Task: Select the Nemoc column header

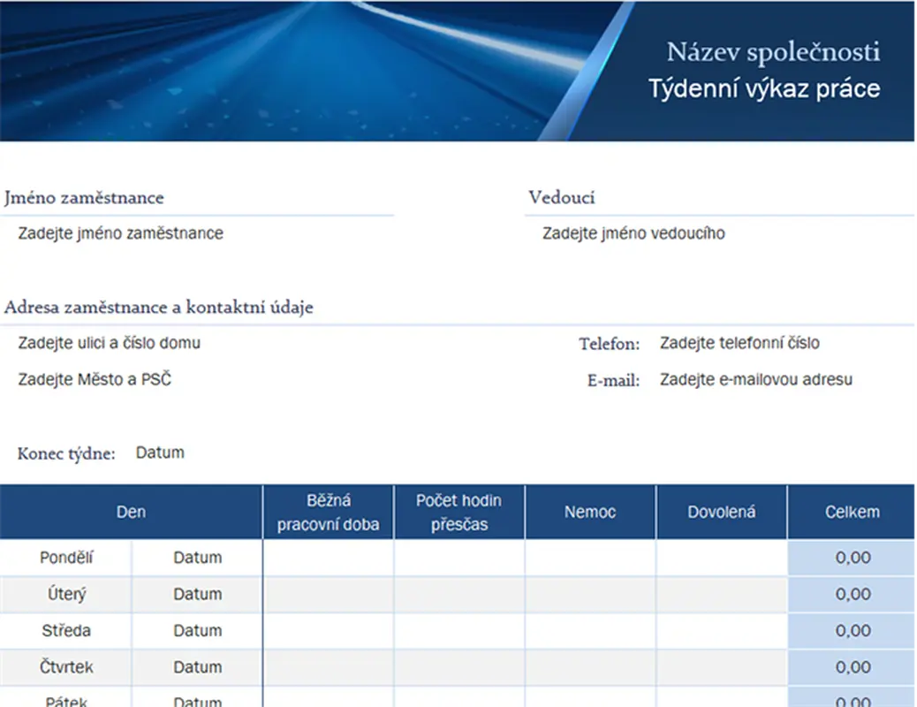Action: tap(589, 511)
